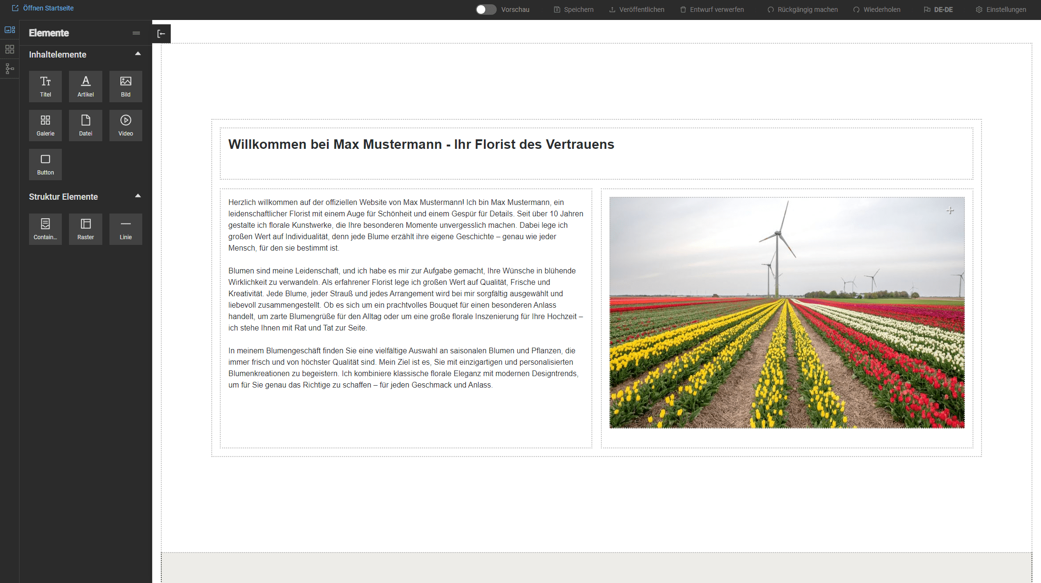This screenshot has height=583, width=1041.
Task: Select the Linie line element
Action: click(126, 229)
